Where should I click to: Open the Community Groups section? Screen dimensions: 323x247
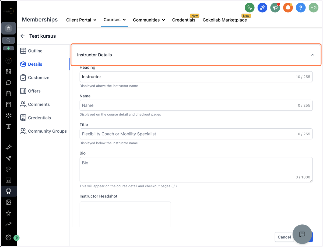[44, 131]
